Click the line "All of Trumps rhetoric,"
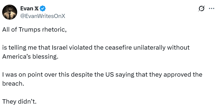This screenshot has width=216, height=111. click(34, 30)
